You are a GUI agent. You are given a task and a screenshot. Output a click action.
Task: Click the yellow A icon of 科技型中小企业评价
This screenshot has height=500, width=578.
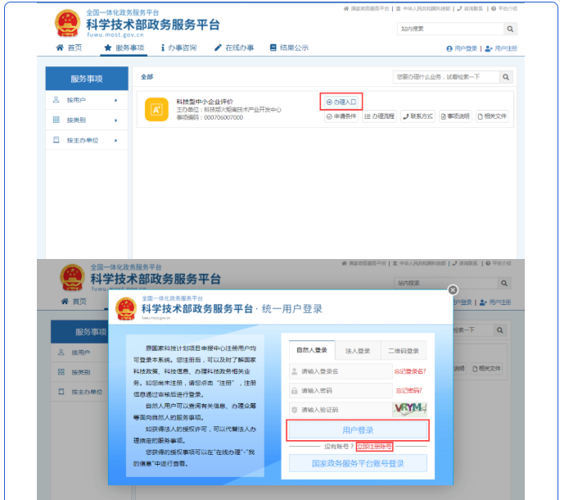coord(156,110)
